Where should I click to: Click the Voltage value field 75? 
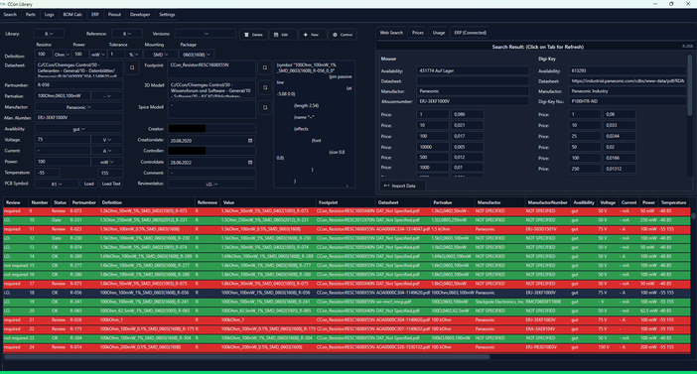(x=63, y=140)
